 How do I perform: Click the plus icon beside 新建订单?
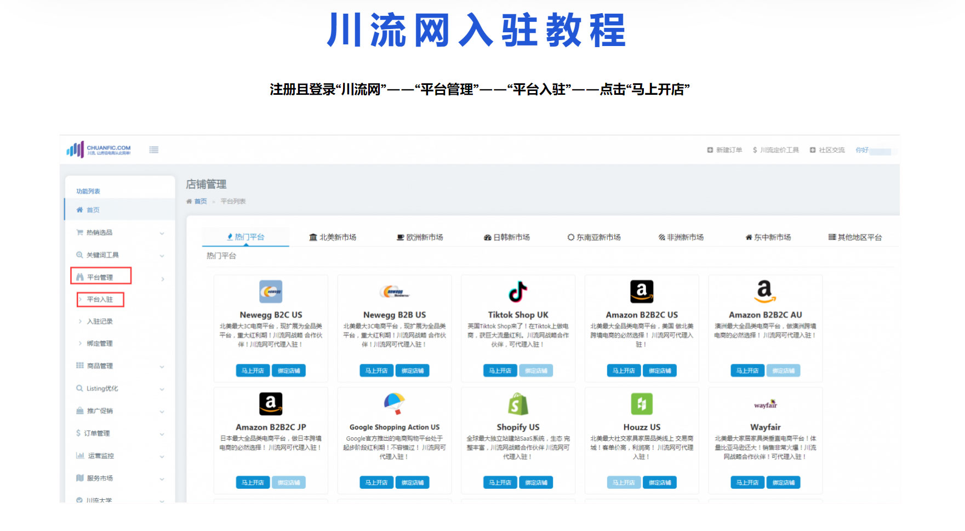point(710,150)
